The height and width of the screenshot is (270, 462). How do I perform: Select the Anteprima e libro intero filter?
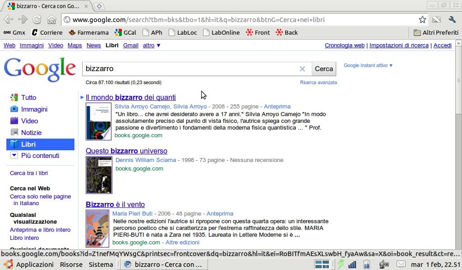tap(40, 230)
